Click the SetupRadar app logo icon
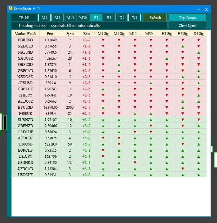217x223 pixels. [10, 8]
